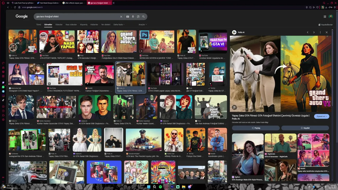
Task: Take snapshot with Opera toolbar icon
Action: (x=310, y=7)
